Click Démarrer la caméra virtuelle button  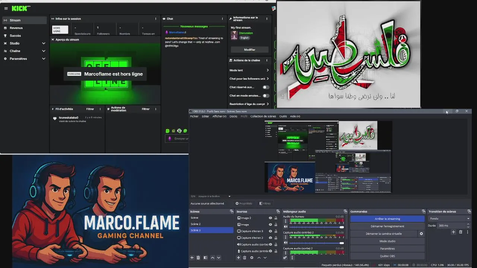tap(383, 234)
